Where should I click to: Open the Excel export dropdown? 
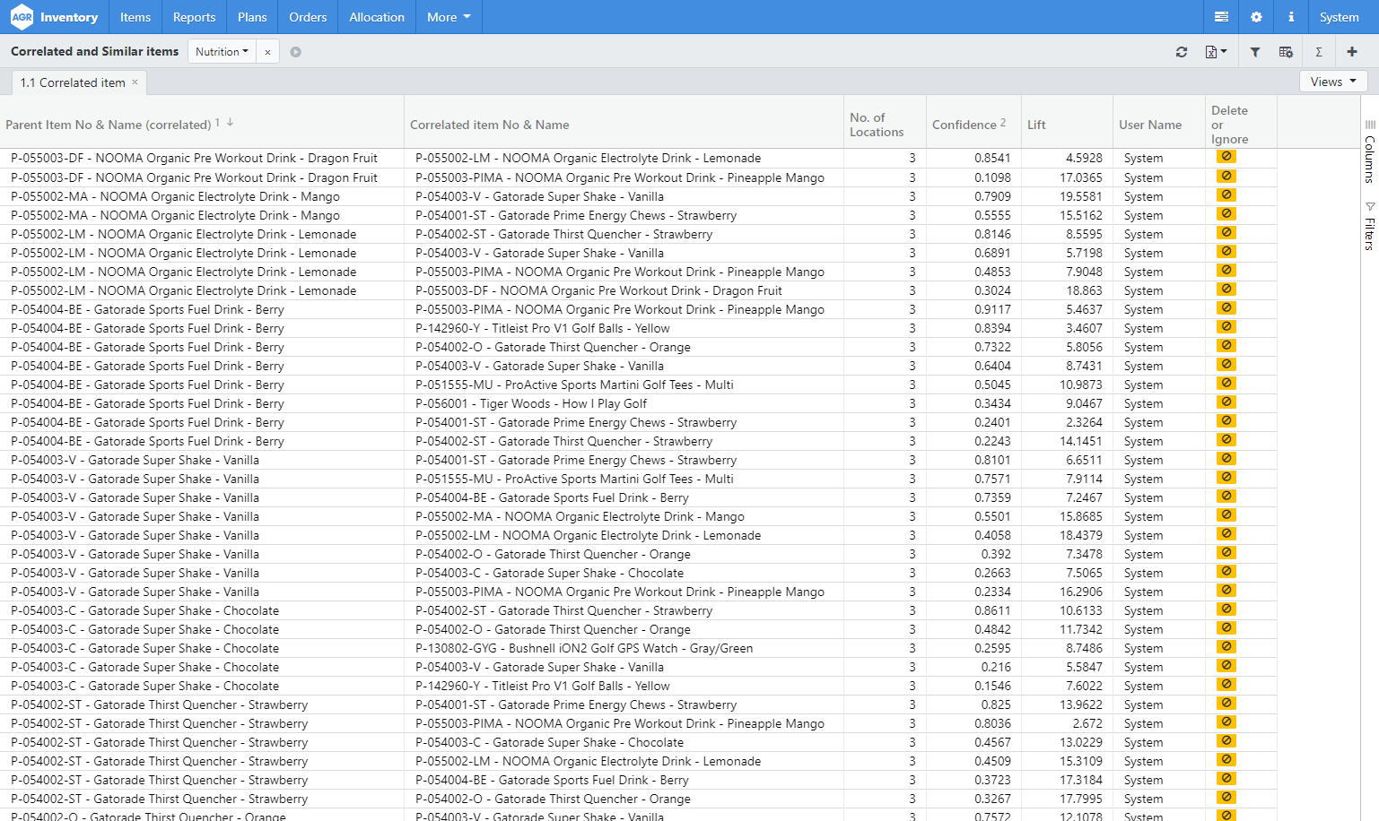pos(1216,52)
